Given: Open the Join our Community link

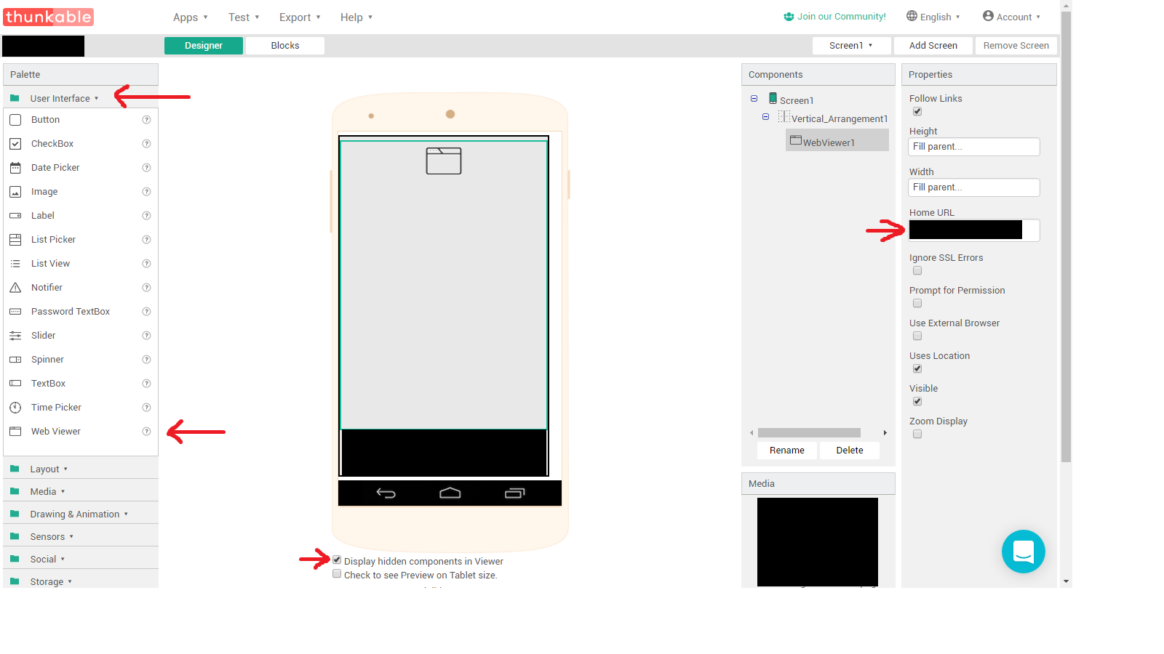Looking at the screenshot, I should tap(835, 17).
